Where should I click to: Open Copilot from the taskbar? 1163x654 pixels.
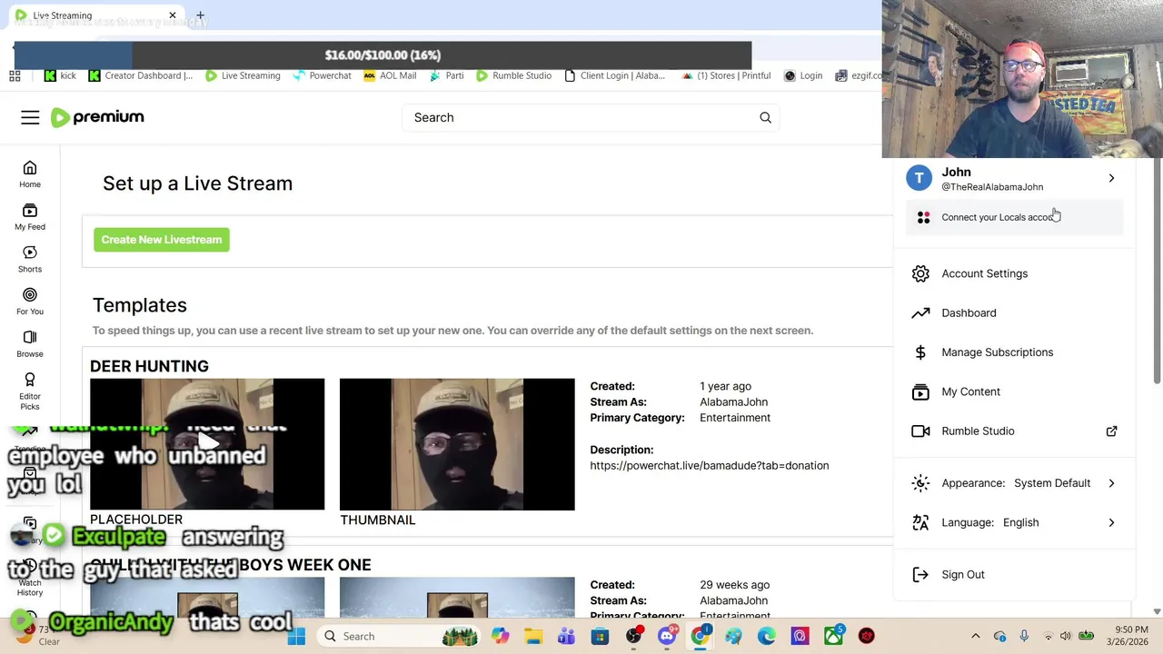[x=500, y=636]
